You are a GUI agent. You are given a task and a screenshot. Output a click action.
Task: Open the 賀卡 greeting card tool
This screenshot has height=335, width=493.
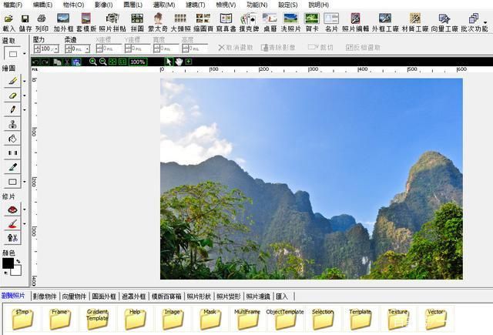(312, 22)
